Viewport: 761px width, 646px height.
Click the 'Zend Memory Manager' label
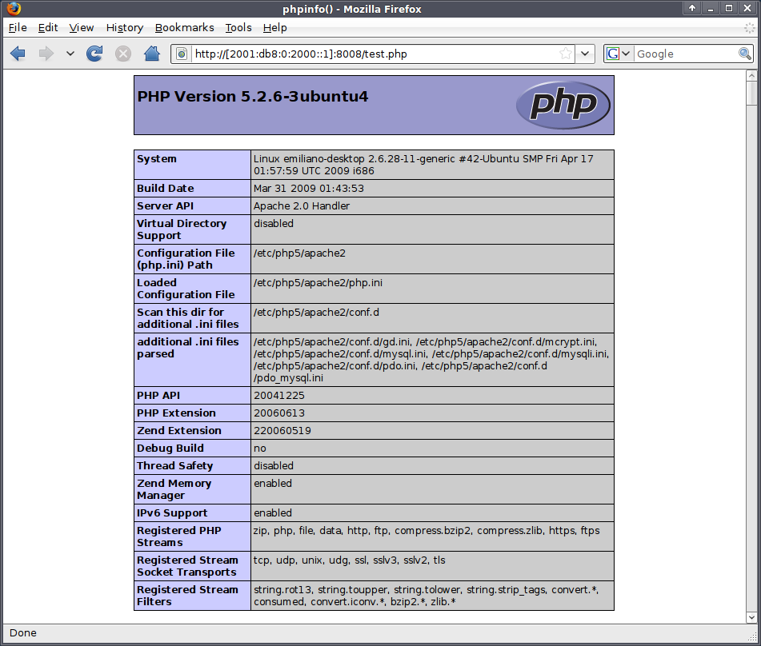coord(174,489)
